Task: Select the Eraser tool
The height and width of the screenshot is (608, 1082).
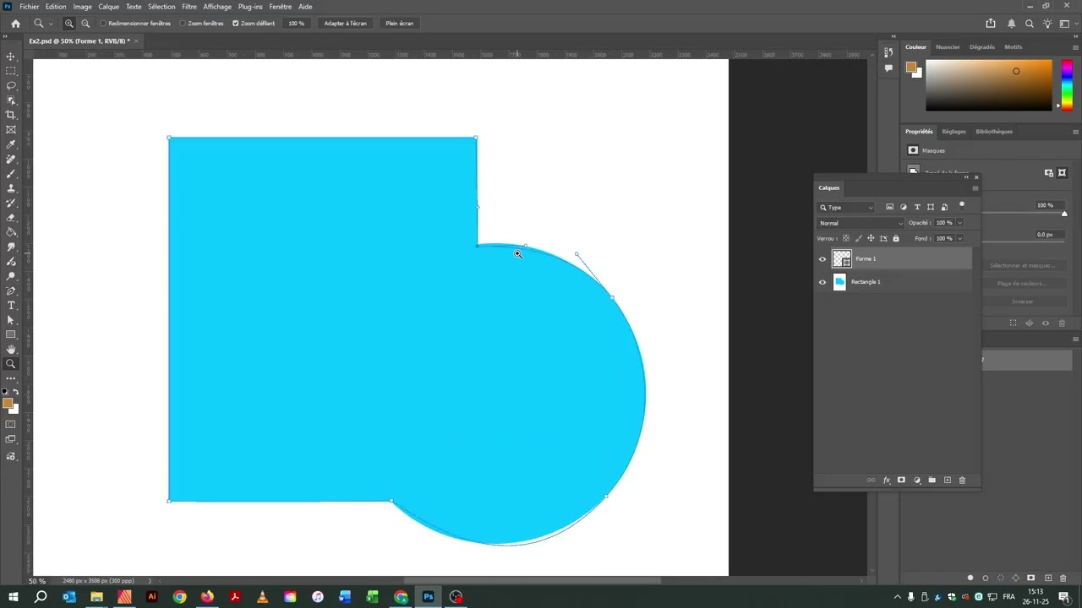Action: coord(11,218)
